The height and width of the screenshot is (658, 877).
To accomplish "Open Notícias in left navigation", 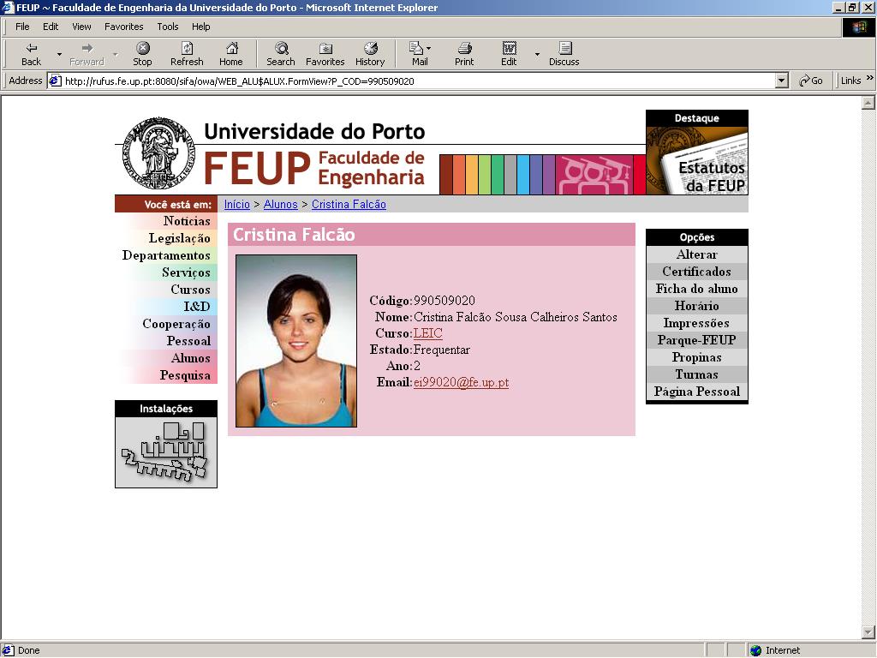I will click(187, 221).
